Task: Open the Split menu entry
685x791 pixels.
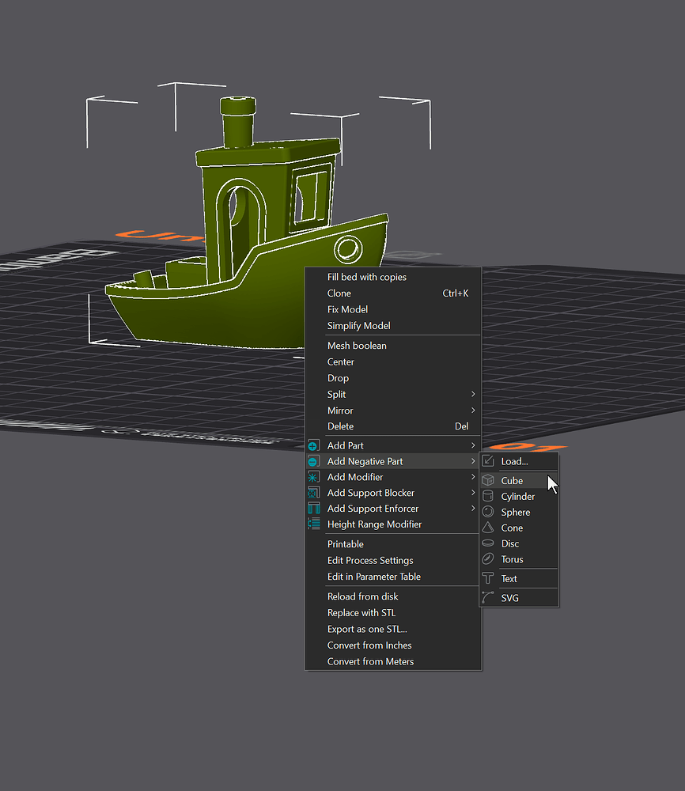Action: 393,394
